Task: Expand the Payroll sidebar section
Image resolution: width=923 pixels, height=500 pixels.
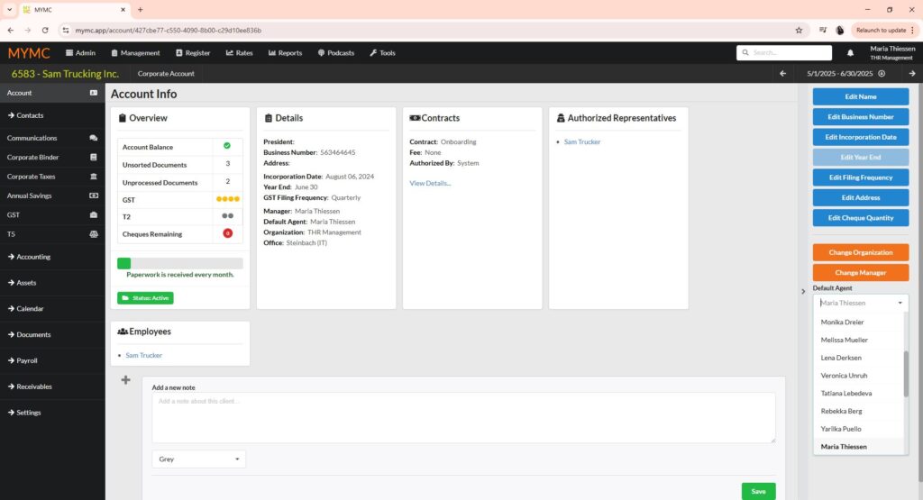Action: tap(52, 360)
